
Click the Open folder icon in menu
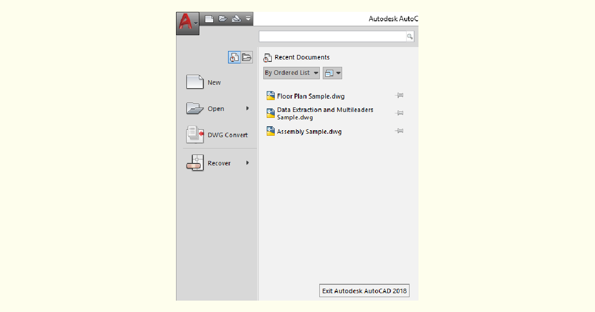[x=195, y=108]
